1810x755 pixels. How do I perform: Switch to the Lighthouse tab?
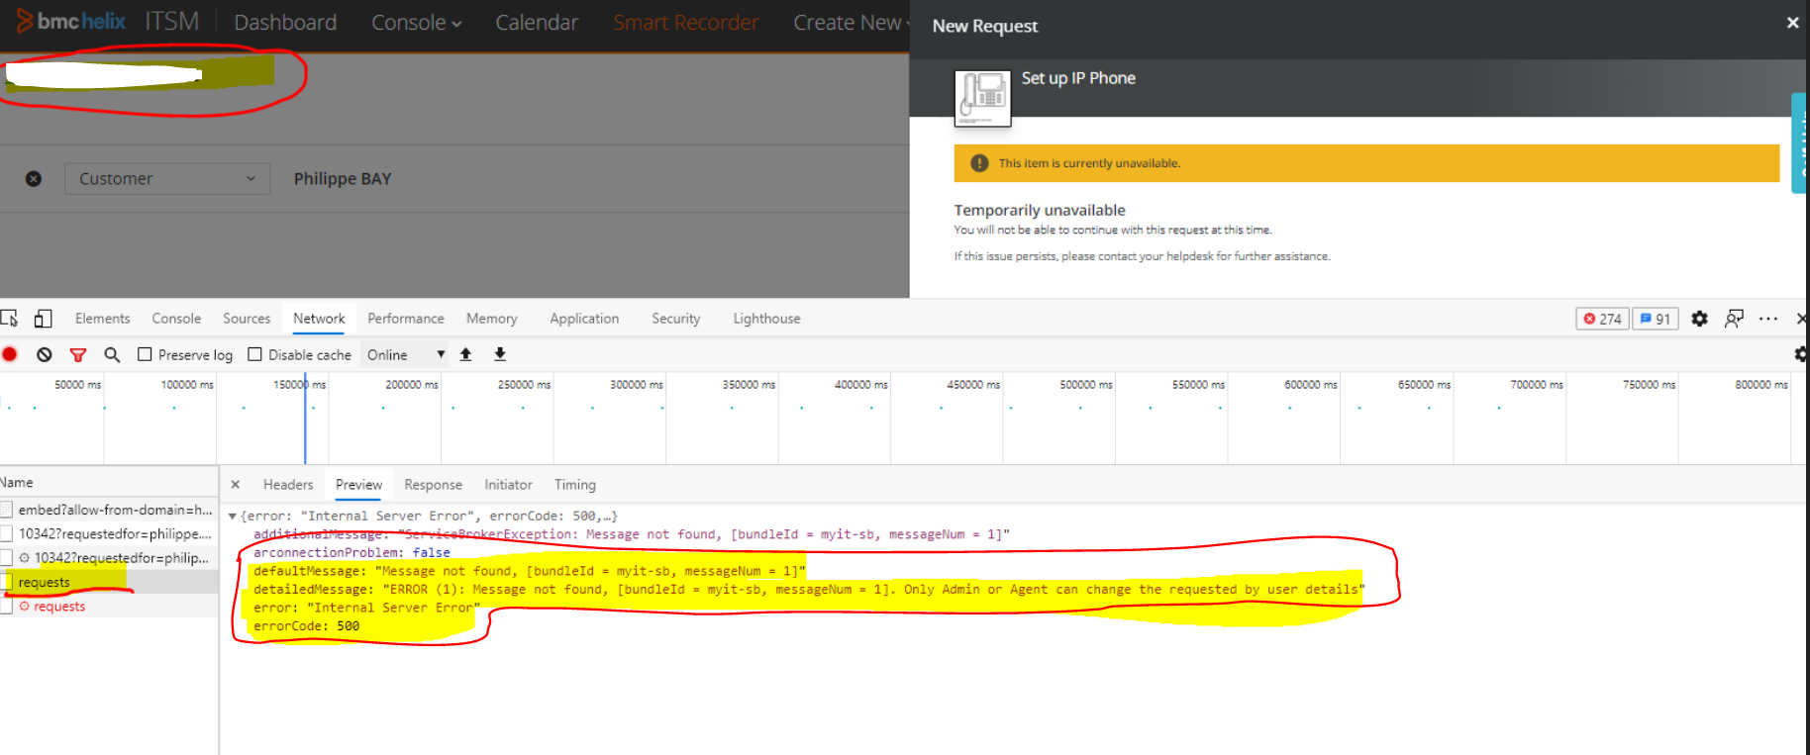[x=766, y=319]
